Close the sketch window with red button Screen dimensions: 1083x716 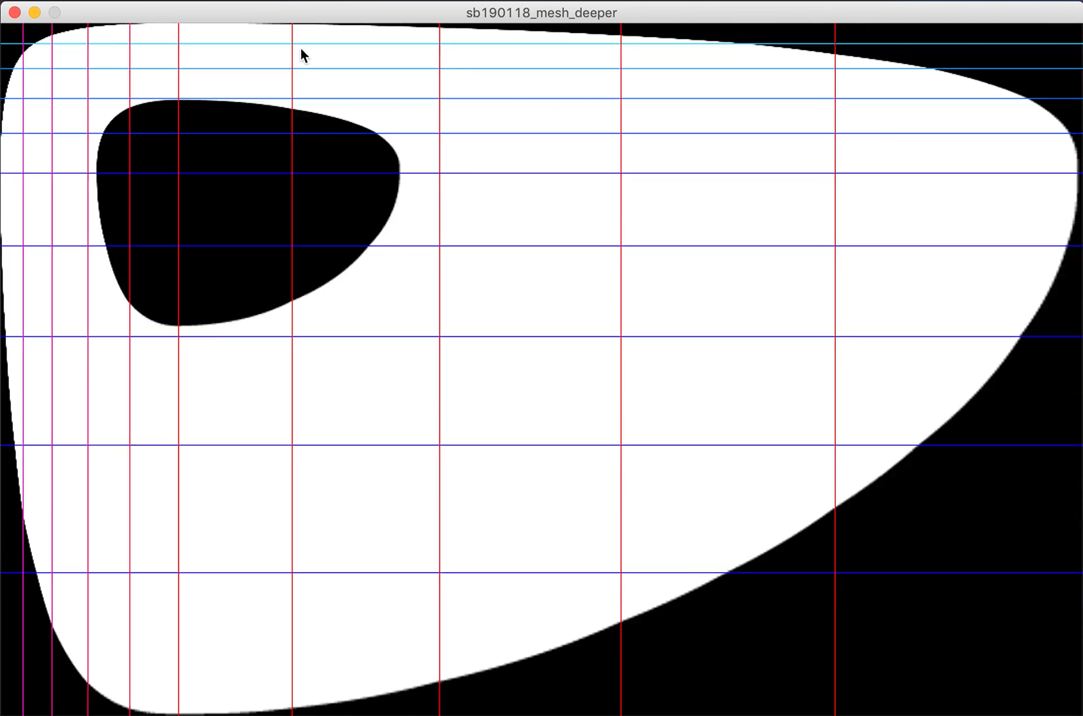(15, 12)
